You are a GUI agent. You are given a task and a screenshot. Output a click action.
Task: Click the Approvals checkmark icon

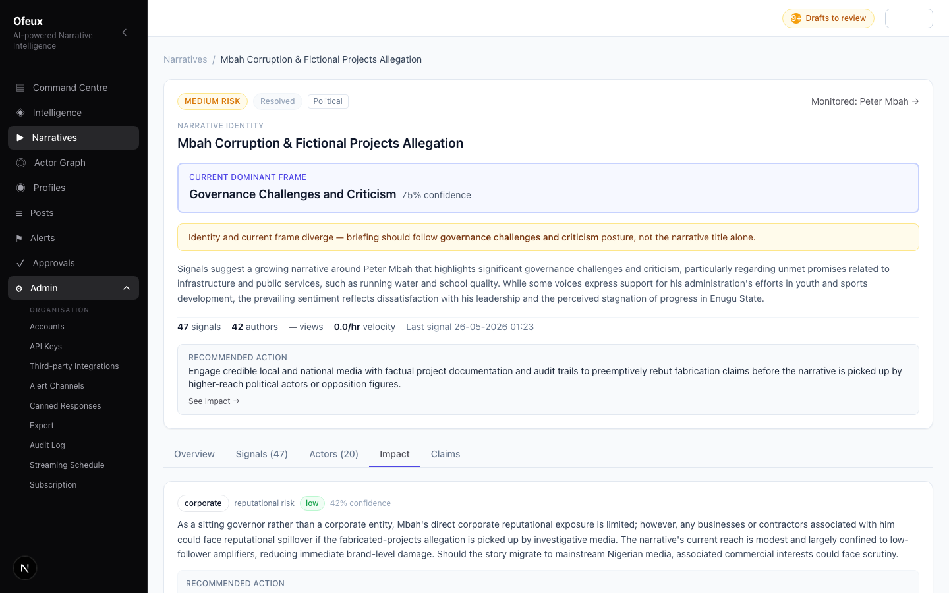[x=20, y=263]
